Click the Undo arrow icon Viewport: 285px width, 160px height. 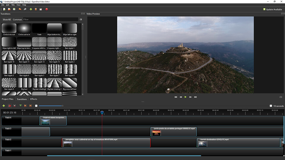click(20, 9)
